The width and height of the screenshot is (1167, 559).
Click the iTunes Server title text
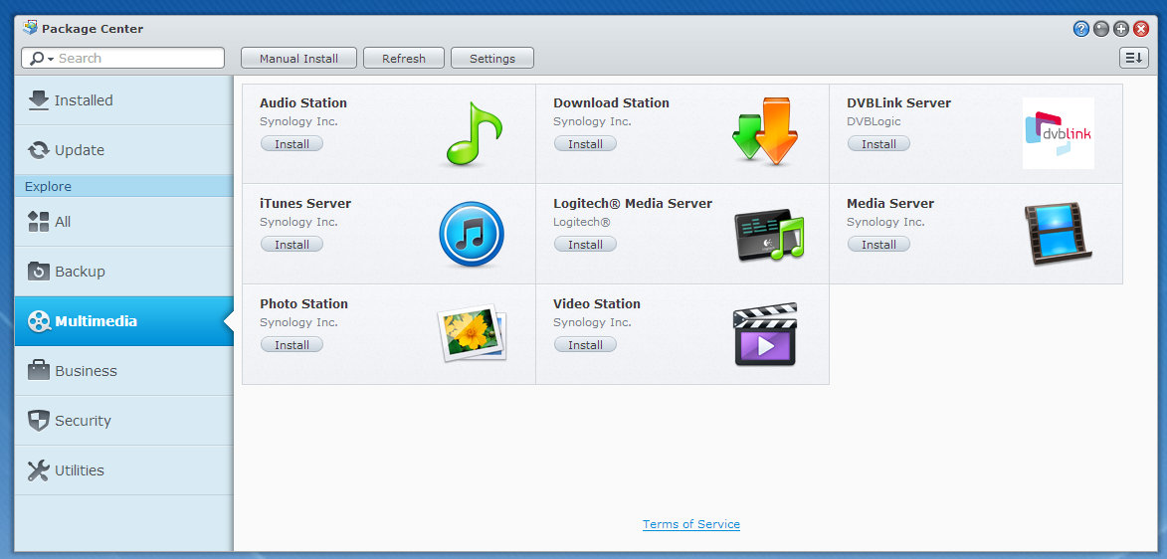[x=305, y=203]
